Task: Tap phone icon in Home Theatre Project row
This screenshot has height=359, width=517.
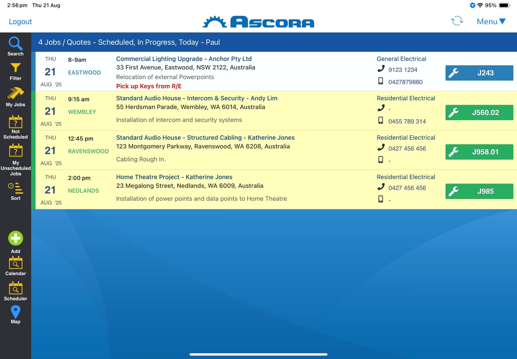Action: [381, 187]
